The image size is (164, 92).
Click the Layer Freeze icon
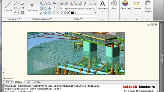coord(90,4)
